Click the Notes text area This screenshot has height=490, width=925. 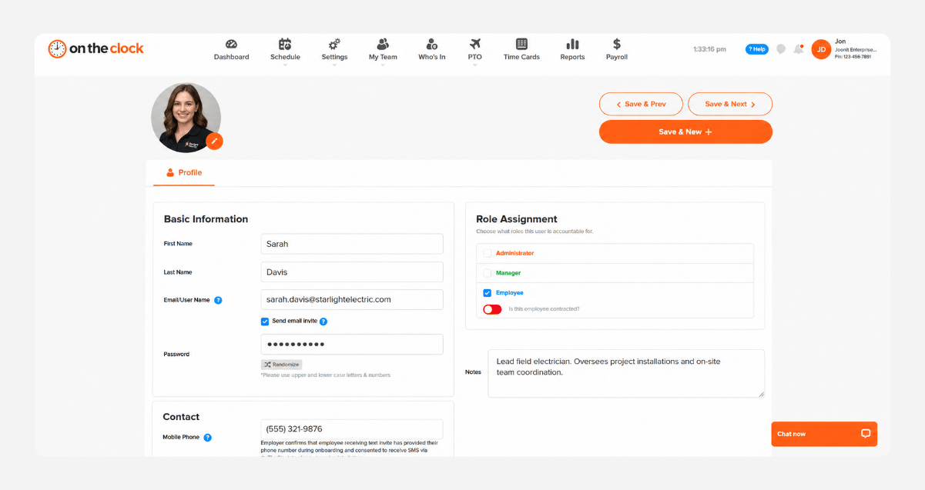[x=626, y=373]
